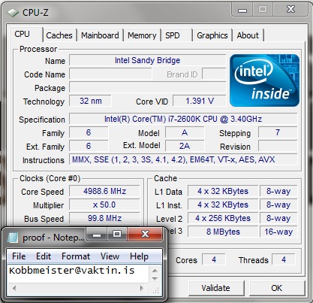This screenshot has width=313, height=303.
Task: Click the Notepad icon in proof window
Action: (x=13, y=238)
